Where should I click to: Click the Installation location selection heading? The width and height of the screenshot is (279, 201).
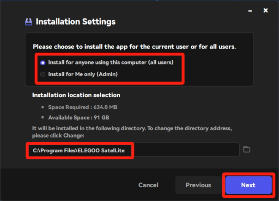pyautogui.click(x=76, y=95)
